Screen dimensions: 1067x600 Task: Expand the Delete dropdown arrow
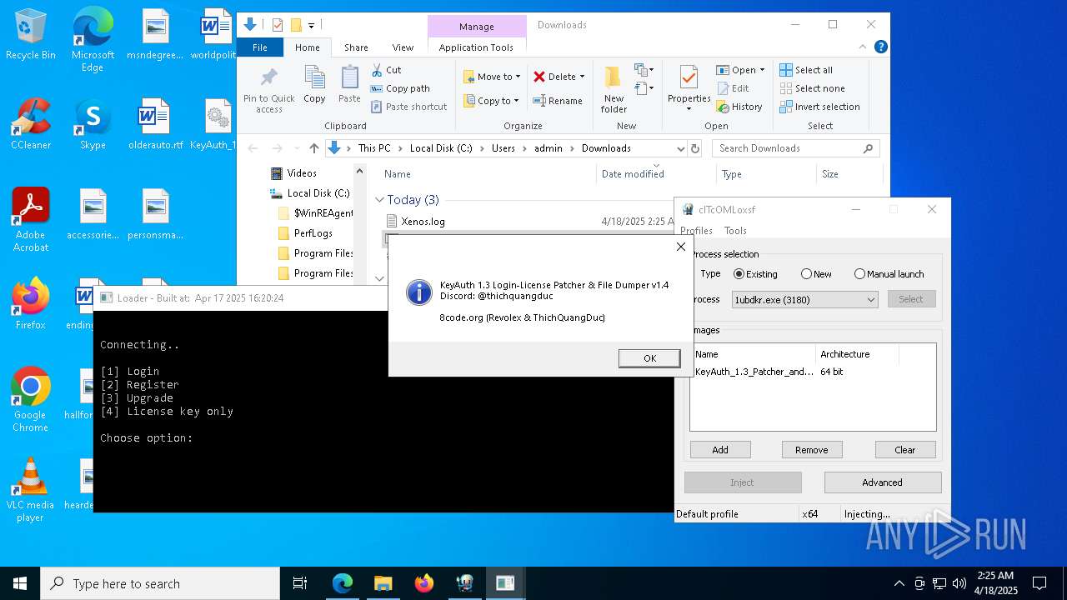(x=582, y=77)
